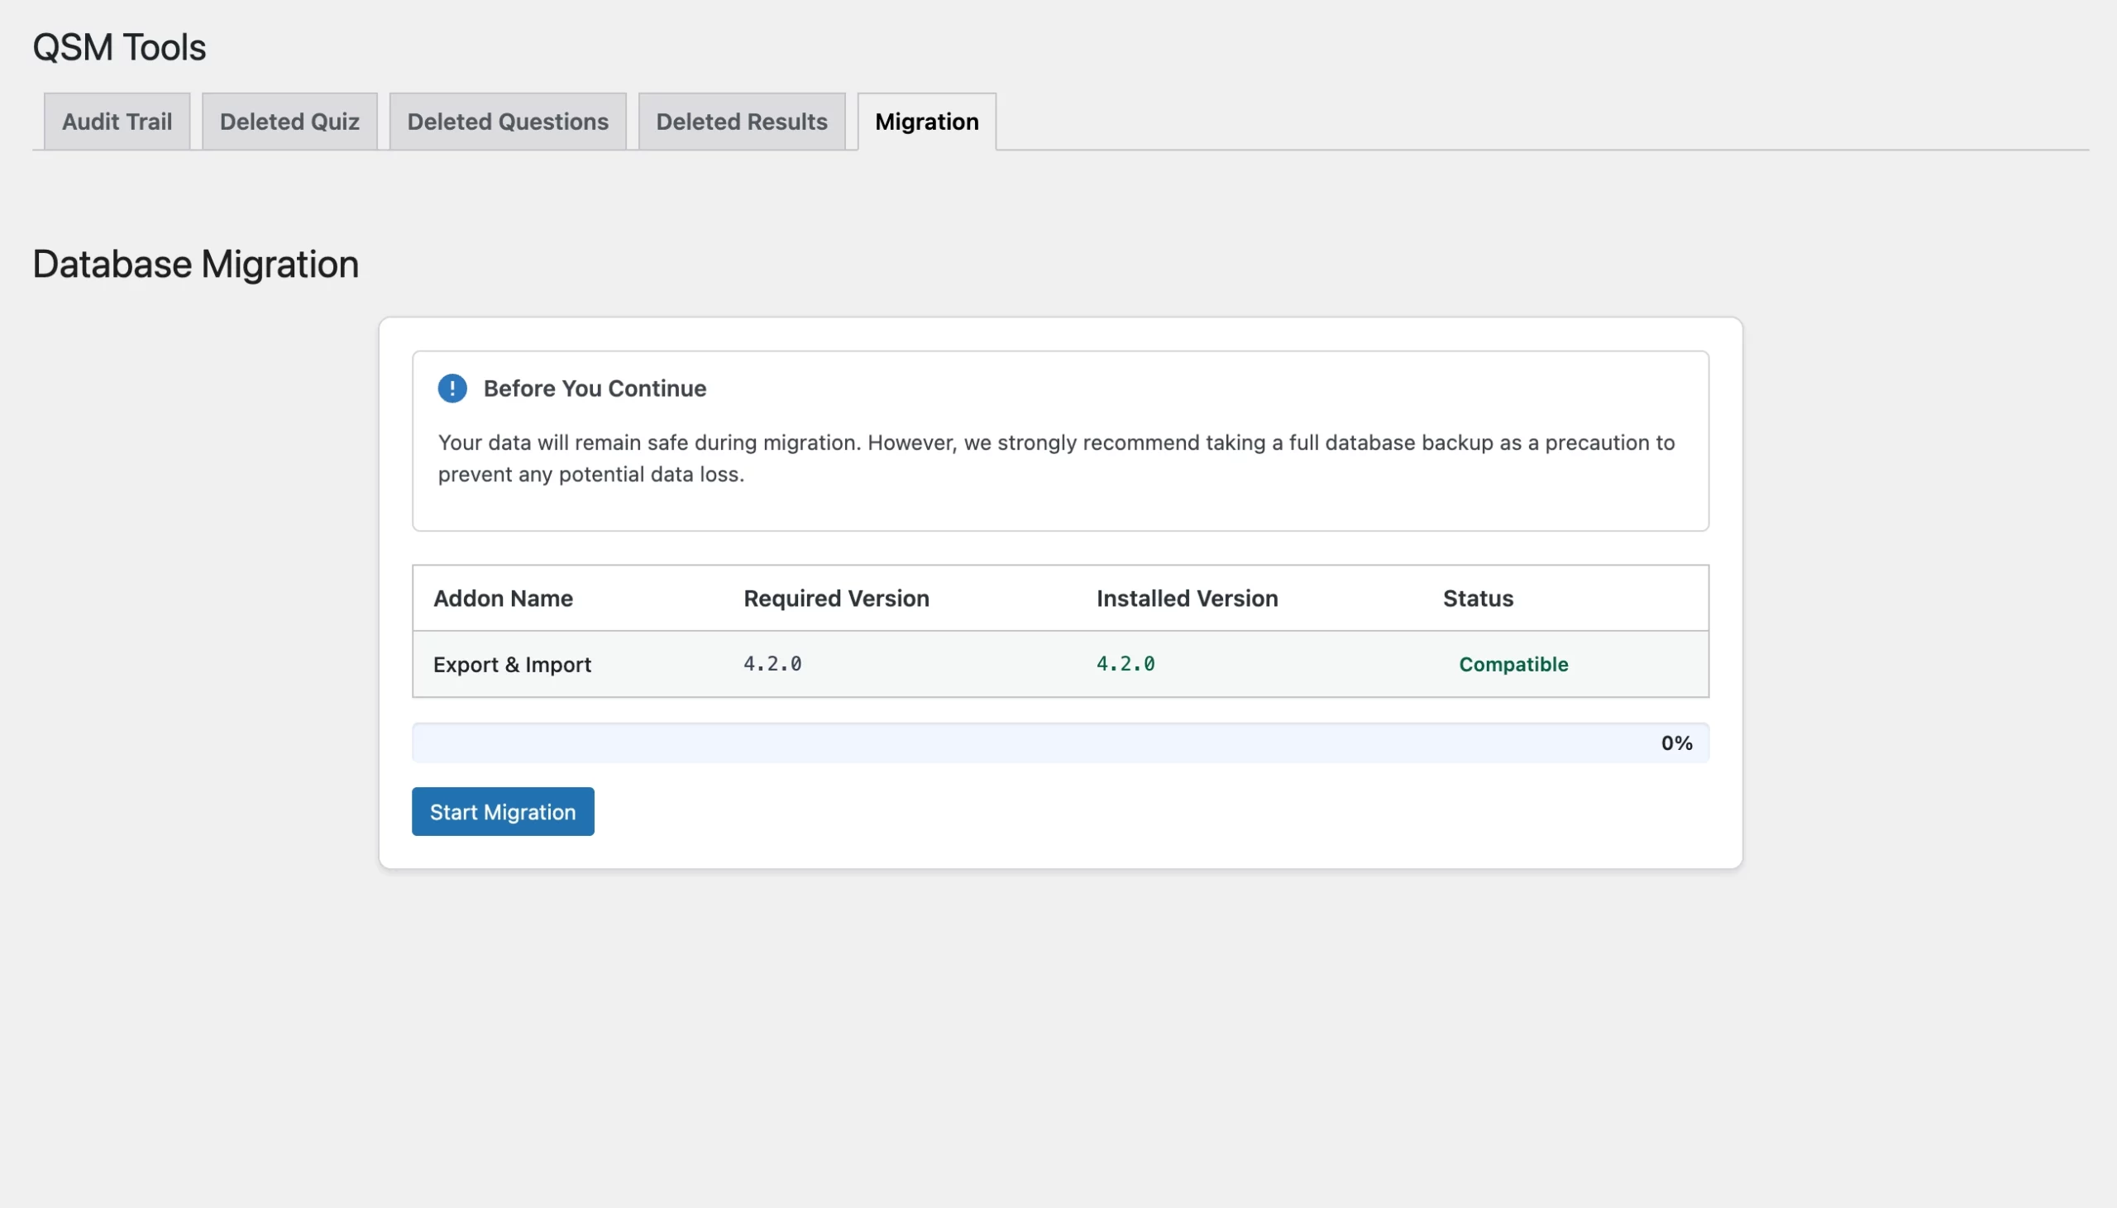The image size is (2117, 1208).
Task: Click the Installed Version column header
Action: [1185, 598]
